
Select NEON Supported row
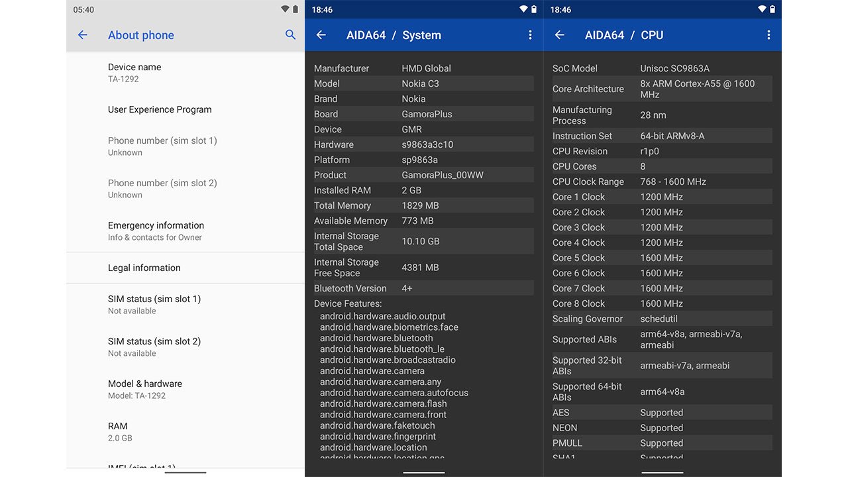tap(662, 427)
